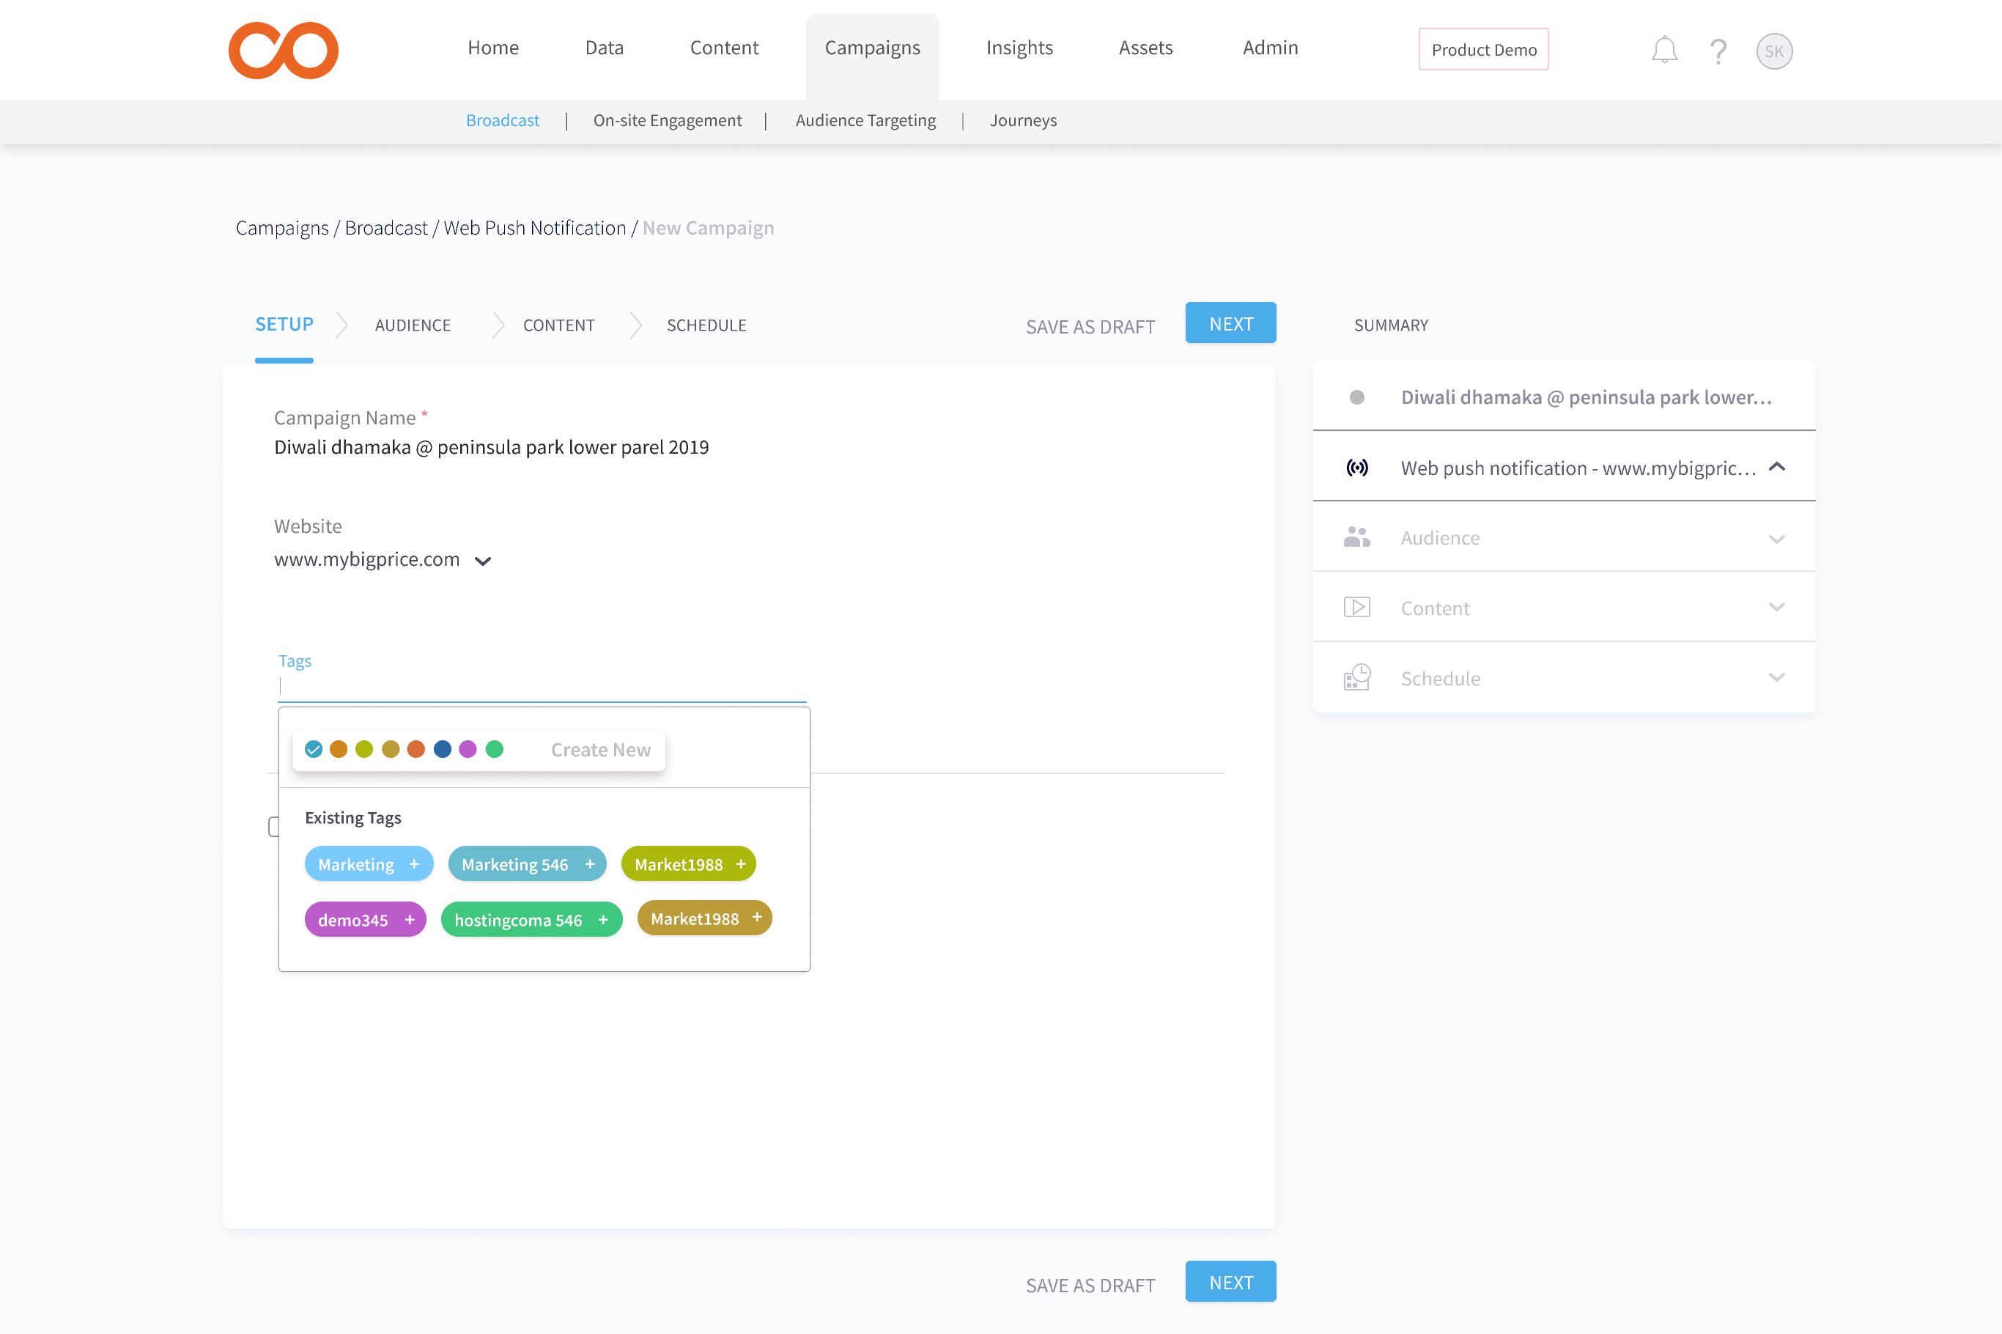
Task: Pick the purple tag color circle
Action: click(x=468, y=748)
